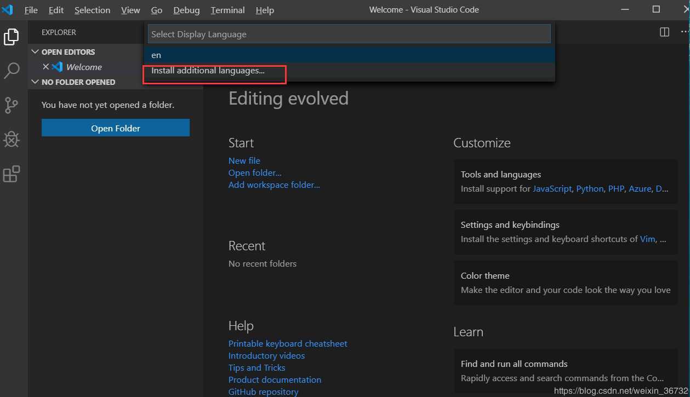690x397 pixels.
Task: Open the Edit menu
Action: 56,10
